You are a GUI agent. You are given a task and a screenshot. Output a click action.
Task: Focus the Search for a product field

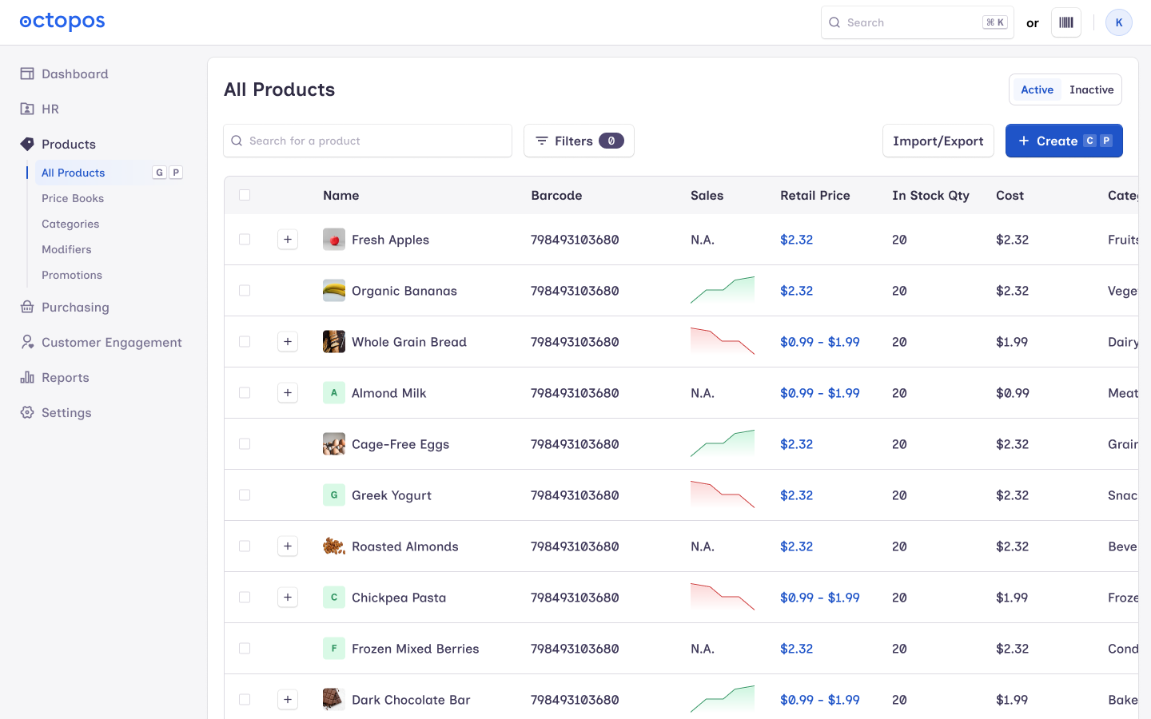(368, 141)
